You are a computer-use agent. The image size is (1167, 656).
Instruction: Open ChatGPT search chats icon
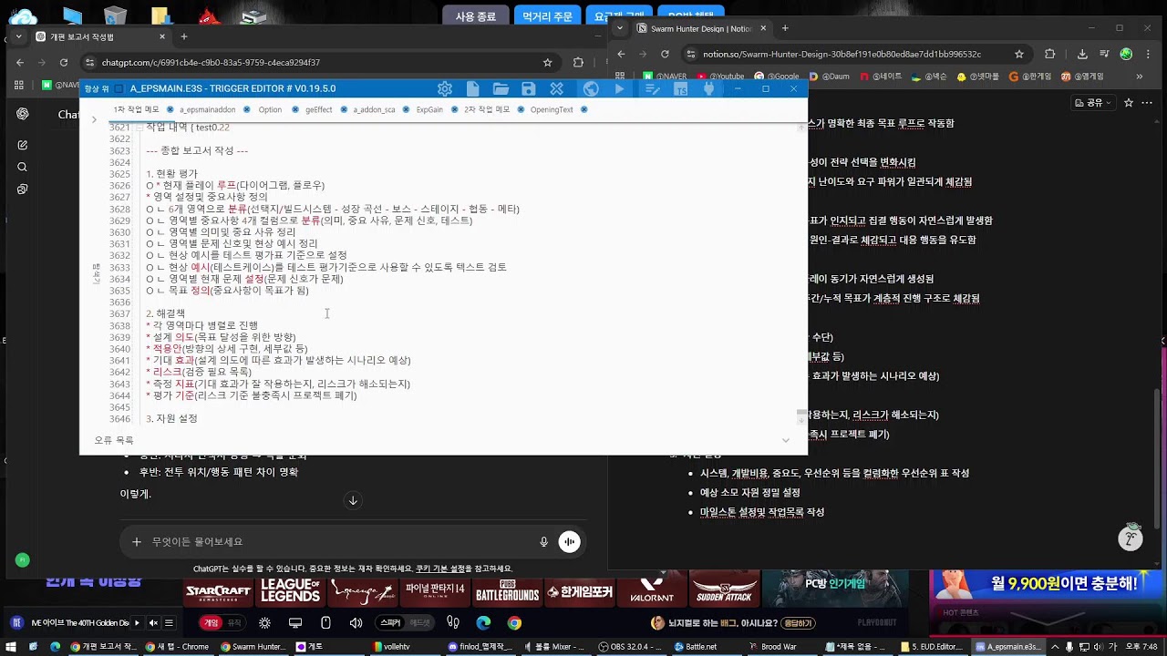23,167
